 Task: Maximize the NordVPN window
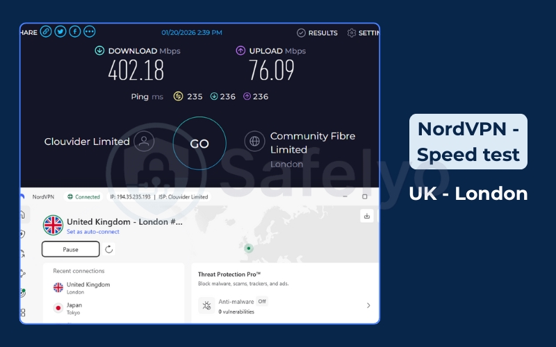pyautogui.click(x=364, y=196)
